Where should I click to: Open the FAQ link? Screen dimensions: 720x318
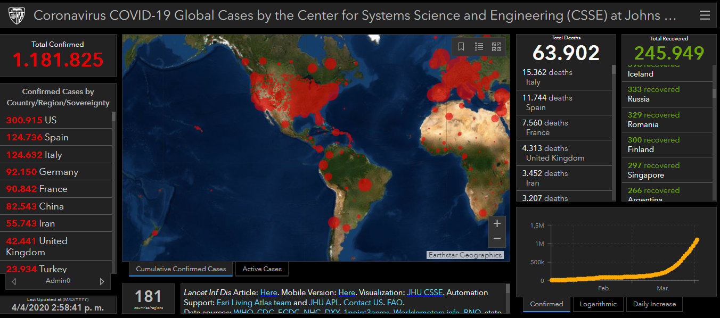[395, 303]
